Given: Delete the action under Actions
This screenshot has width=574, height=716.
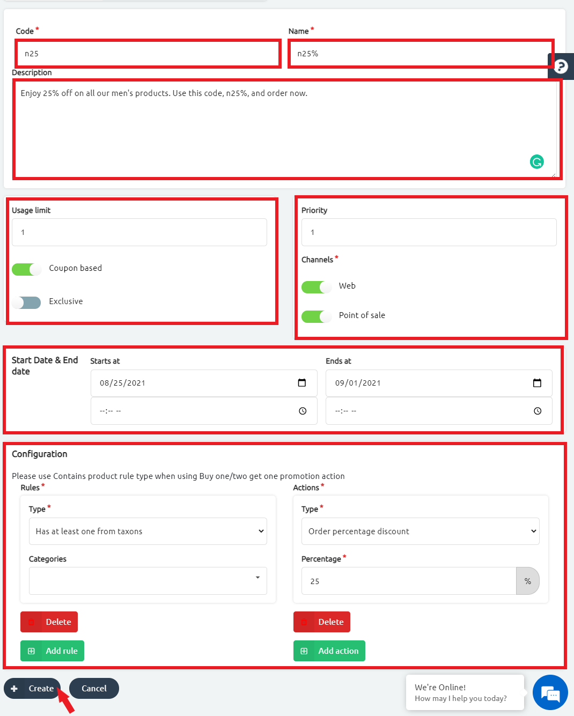Looking at the screenshot, I should coord(322,622).
